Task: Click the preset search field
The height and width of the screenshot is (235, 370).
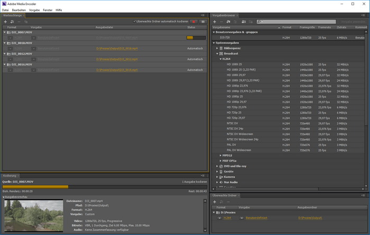Action: [296, 22]
